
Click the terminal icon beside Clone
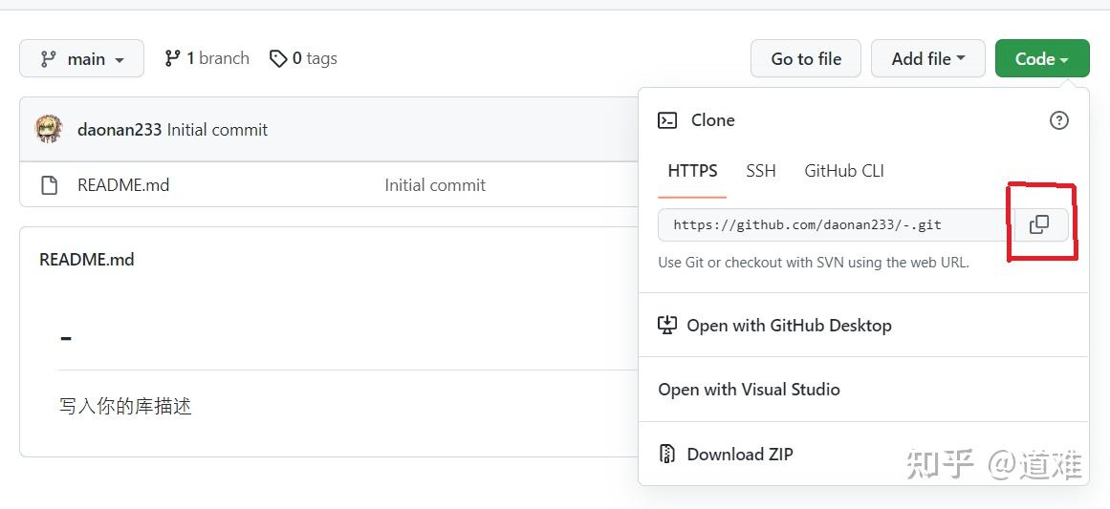click(667, 120)
